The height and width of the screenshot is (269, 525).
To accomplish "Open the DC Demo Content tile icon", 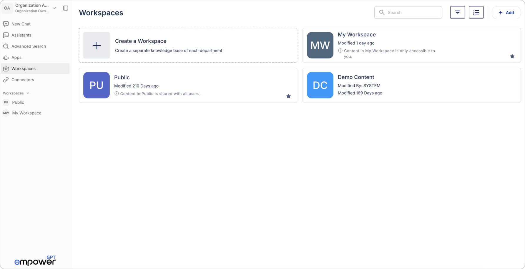I will coord(320,85).
